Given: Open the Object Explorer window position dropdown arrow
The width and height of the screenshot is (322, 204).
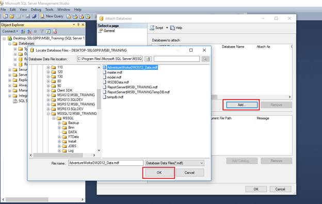Looking at the screenshot, I should click(x=74, y=25).
